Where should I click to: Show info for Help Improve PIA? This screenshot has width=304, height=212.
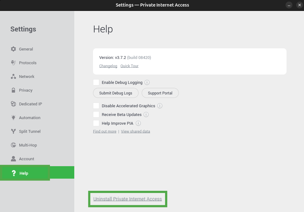coord(138,123)
